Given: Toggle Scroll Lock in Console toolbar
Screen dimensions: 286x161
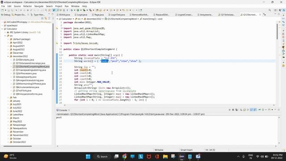Looking at the screenshot, I should pyautogui.click(x=244, y=110).
